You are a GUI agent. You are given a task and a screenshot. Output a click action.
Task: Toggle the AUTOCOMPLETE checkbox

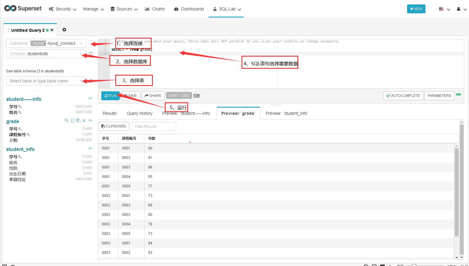click(x=388, y=96)
